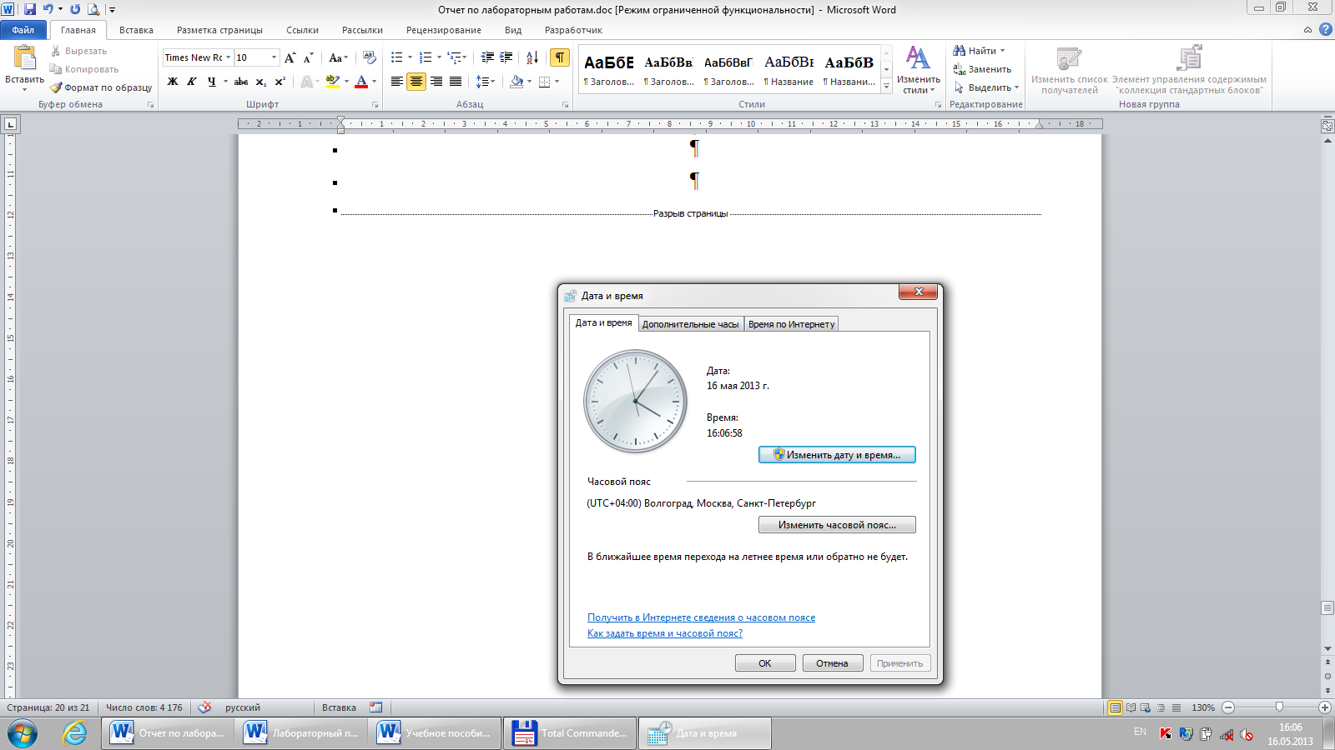Open Windows Start button
Screen dimensions: 1335x750
(x=23, y=733)
